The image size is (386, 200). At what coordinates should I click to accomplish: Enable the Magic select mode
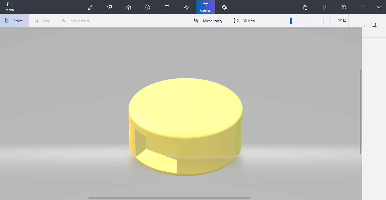(75, 21)
